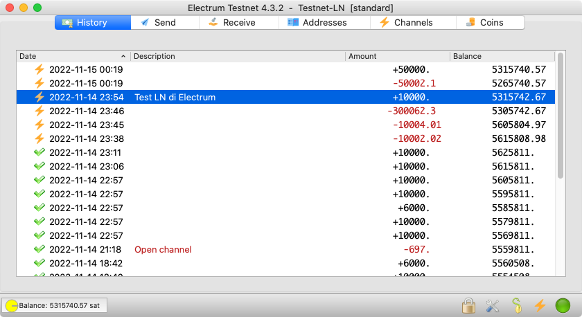Viewport: 582px width, 317px height.
Task: Switch to the History tab
Action: [93, 22]
